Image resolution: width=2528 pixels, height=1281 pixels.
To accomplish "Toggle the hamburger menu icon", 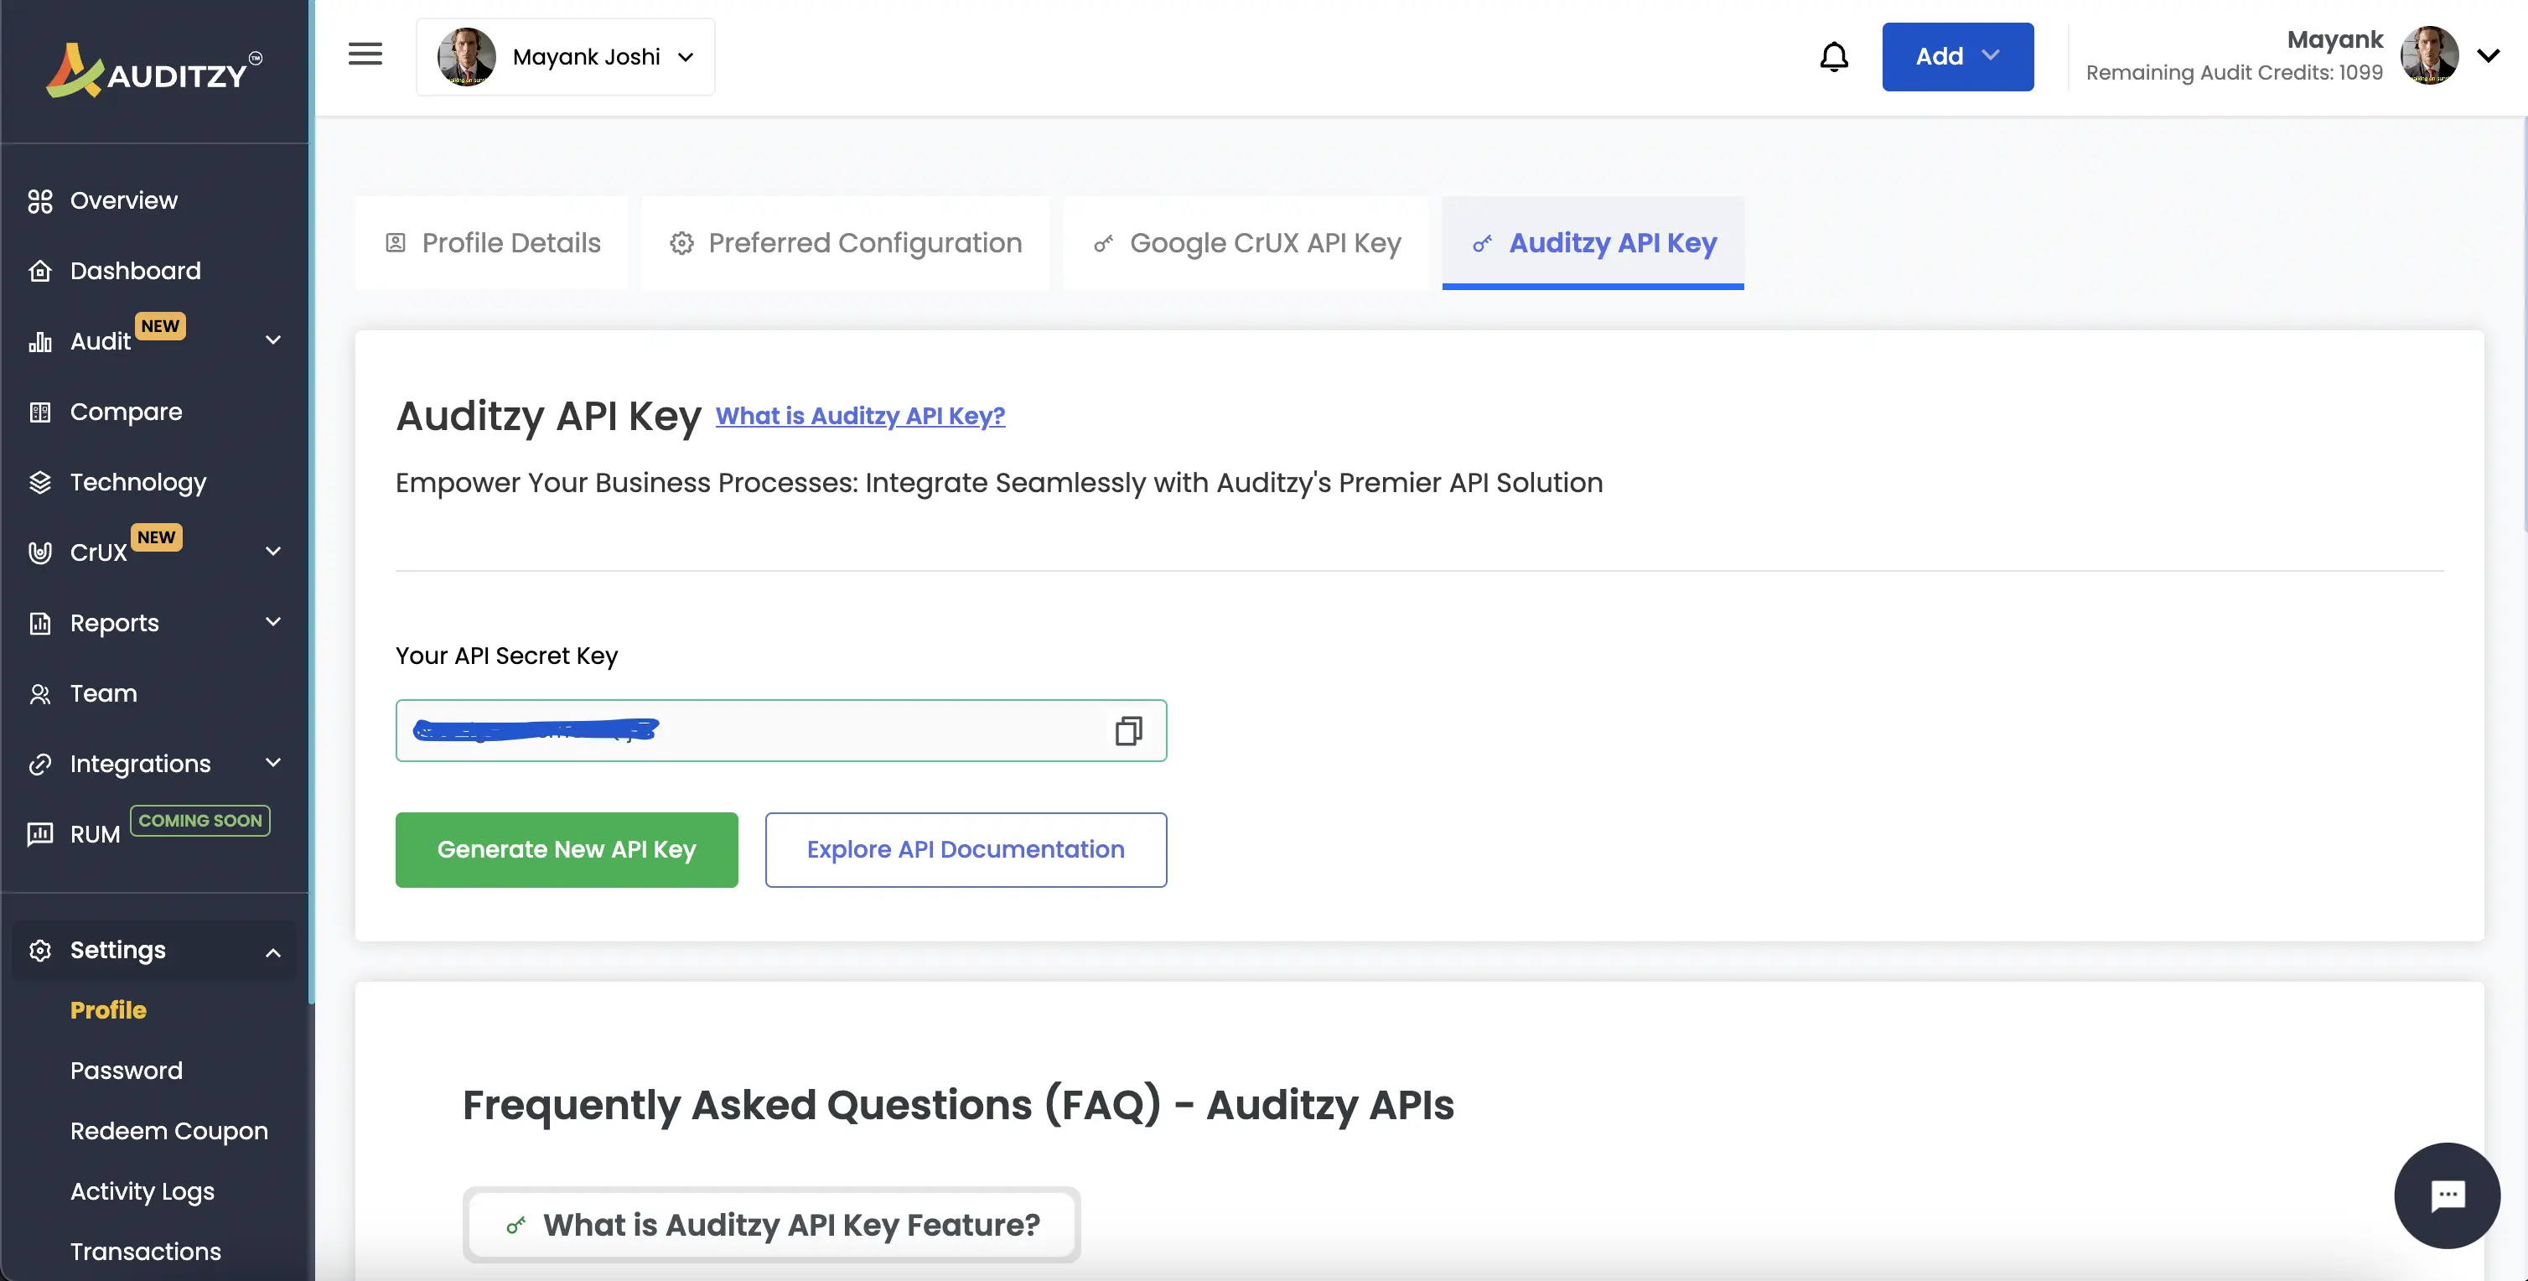I will (365, 54).
